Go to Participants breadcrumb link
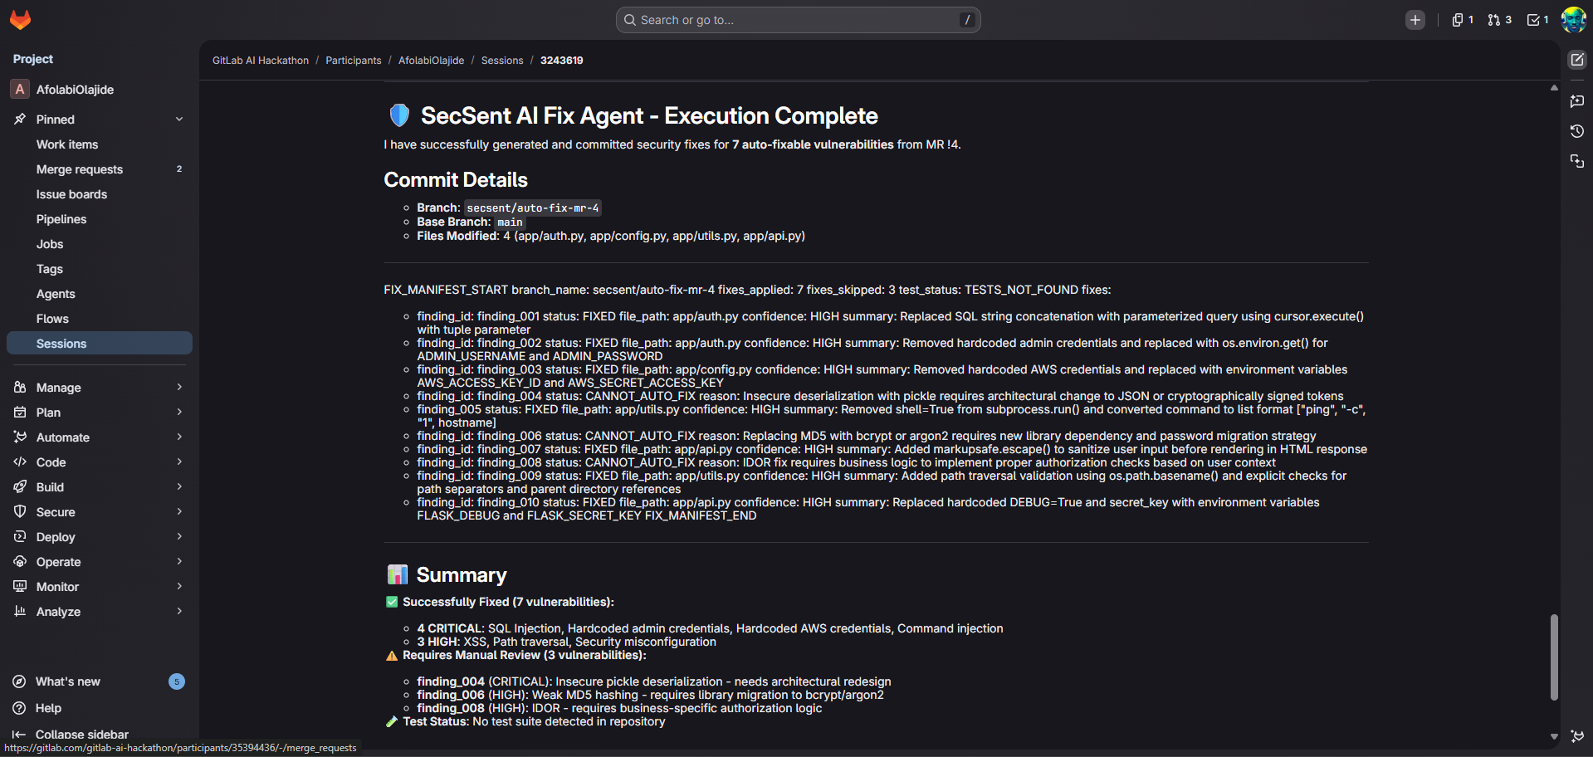The width and height of the screenshot is (1593, 757). [x=354, y=61]
